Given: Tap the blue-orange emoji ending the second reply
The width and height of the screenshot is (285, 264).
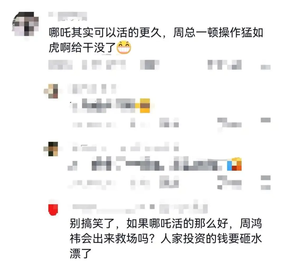Looking at the screenshot, I should [x=235, y=164].
